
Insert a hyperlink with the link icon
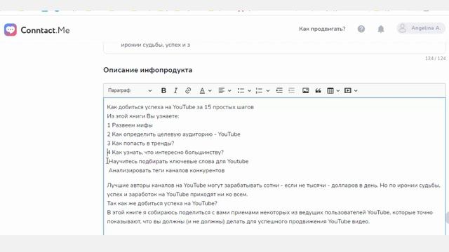click(x=188, y=90)
